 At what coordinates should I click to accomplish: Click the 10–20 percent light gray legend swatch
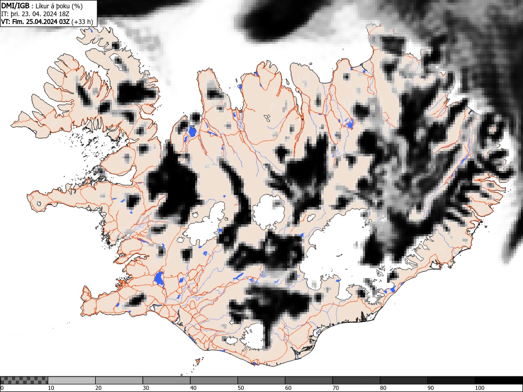[x=72, y=381]
